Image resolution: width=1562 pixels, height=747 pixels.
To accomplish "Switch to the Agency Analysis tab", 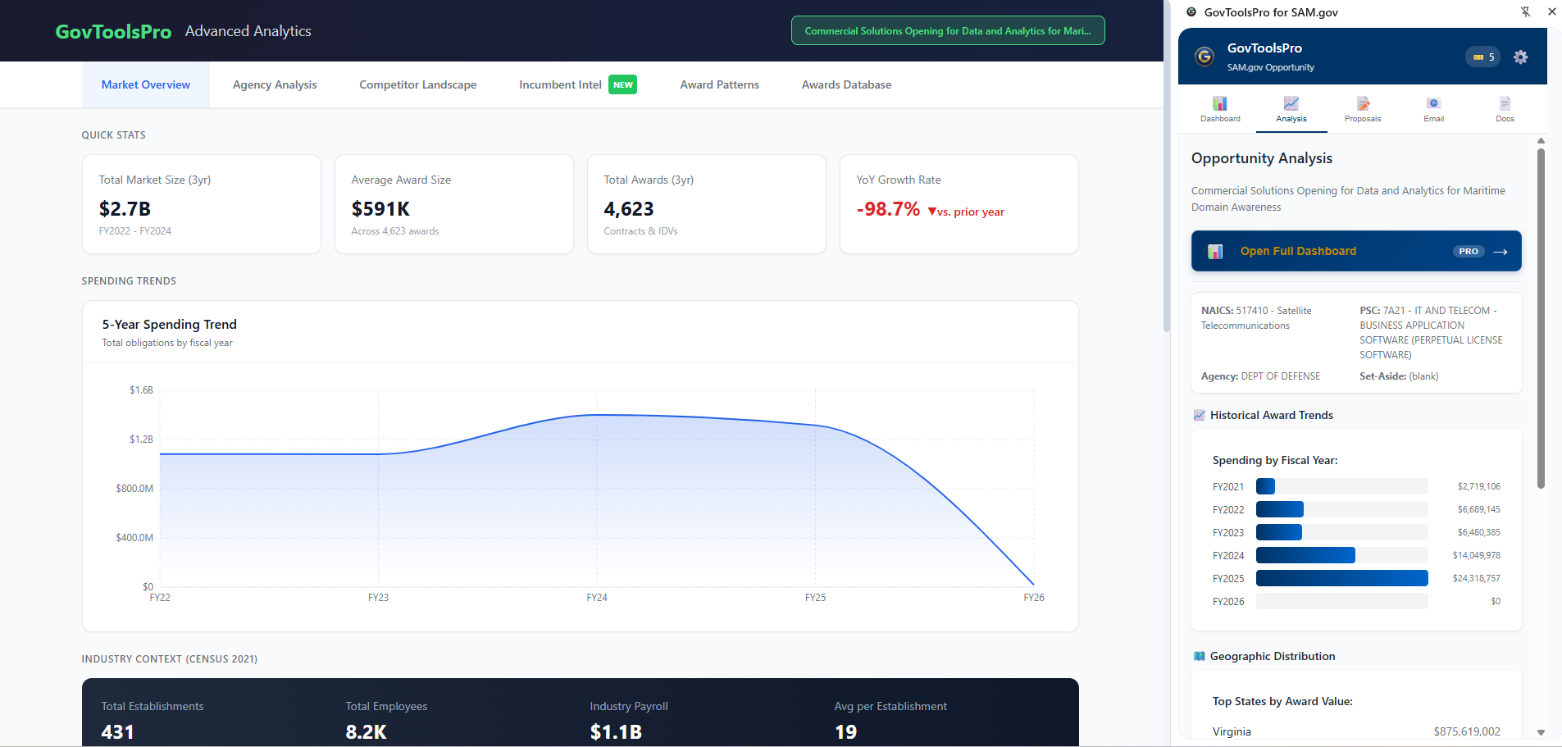I will pyautogui.click(x=274, y=84).
